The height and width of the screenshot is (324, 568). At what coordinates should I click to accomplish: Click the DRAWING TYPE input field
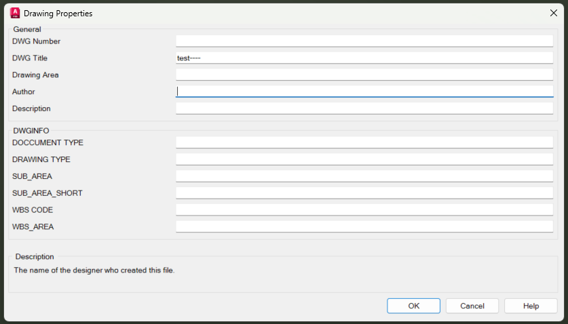tap(364, 159)
